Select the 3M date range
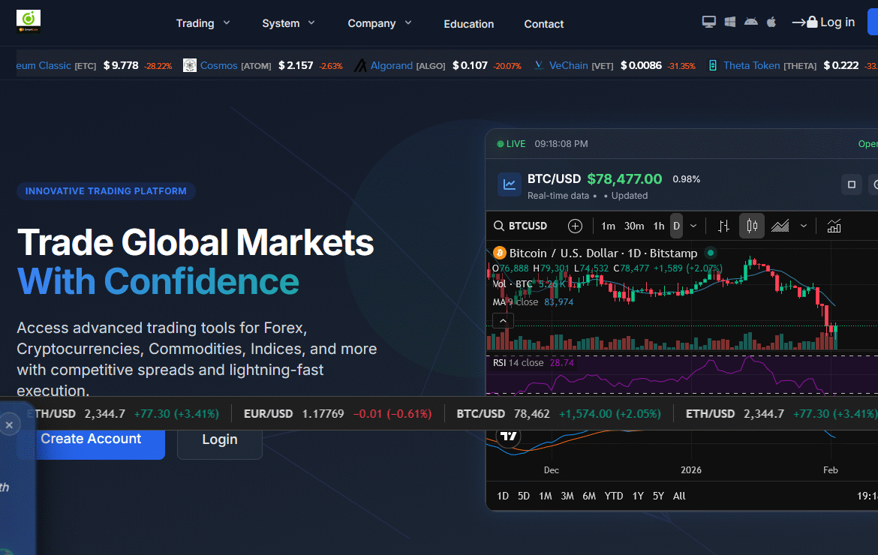Viewport: 878px width, 555px height. 567,496
